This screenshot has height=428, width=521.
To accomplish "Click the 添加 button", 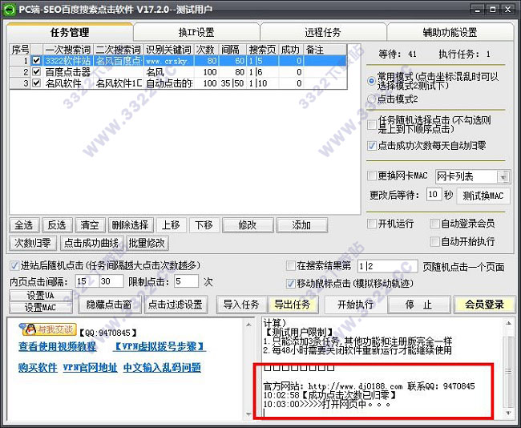I will [x=301, y=225].
